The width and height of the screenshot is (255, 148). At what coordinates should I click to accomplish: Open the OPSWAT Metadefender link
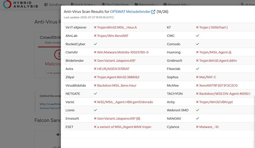pyautogui.click(x=130, y=12)
